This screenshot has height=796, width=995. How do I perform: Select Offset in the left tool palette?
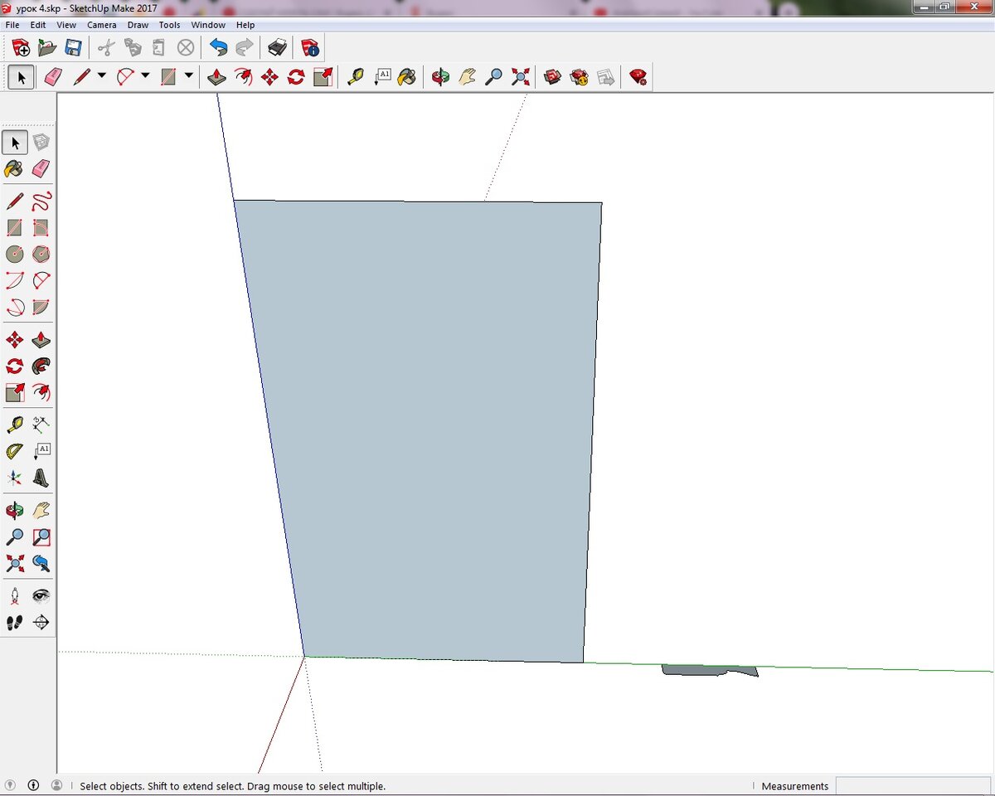tap(41, 392)
